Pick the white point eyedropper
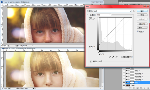The height and width of the screenshot is (90, 150). click(x=116, y=57)
